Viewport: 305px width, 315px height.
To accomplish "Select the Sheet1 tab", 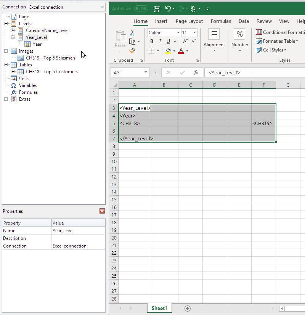I will click(159, 308).
